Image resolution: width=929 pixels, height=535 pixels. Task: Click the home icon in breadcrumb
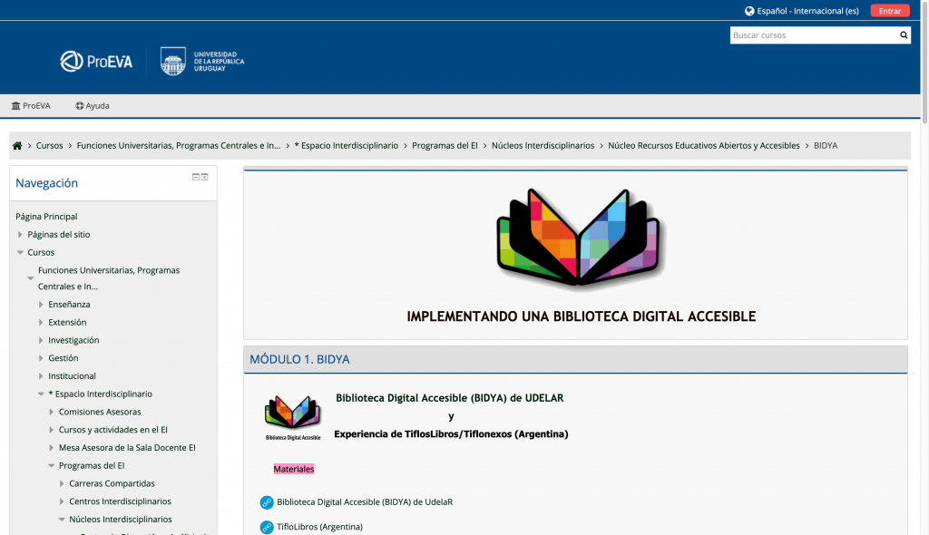[17, 146]
